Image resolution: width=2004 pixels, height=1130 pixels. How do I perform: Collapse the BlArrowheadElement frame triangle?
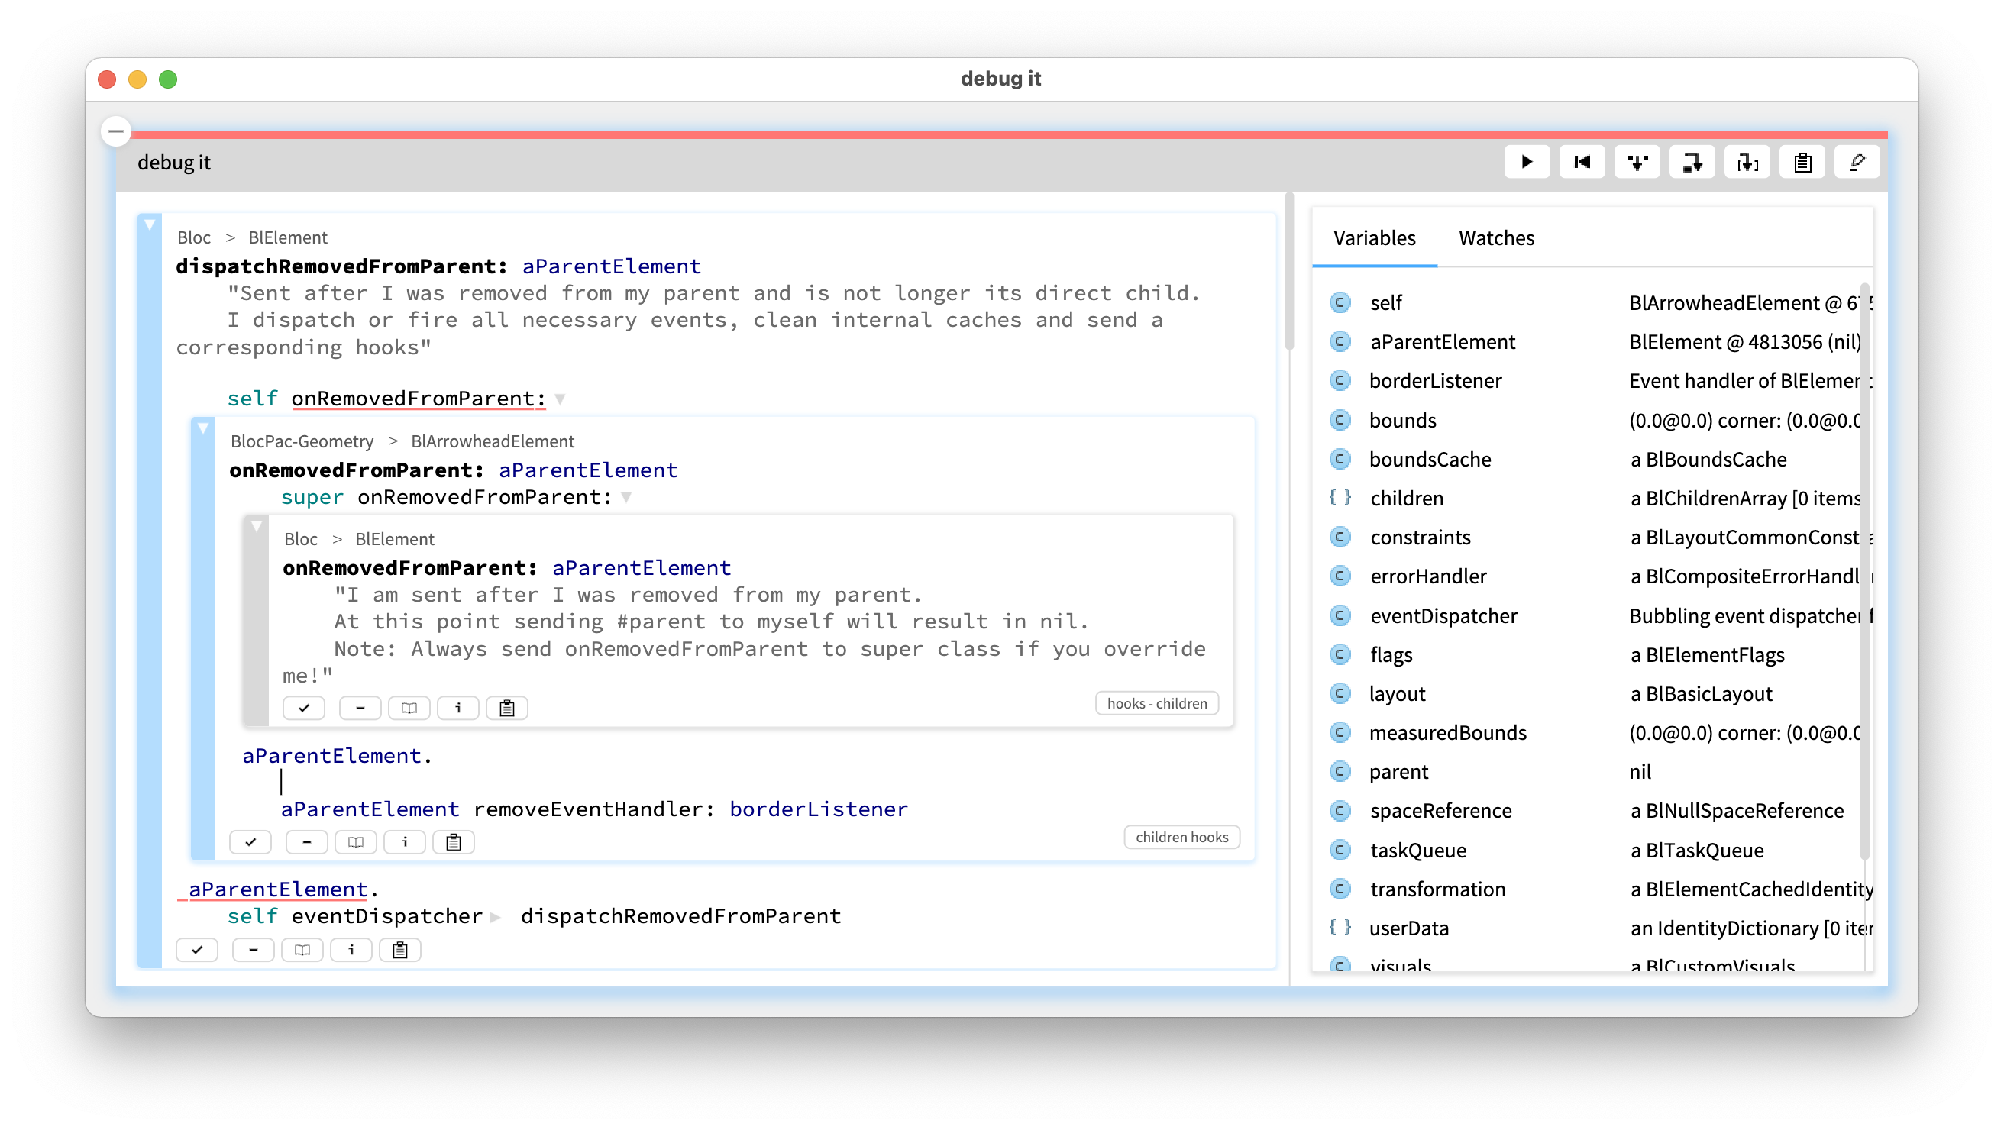click(x=204, y=428)
